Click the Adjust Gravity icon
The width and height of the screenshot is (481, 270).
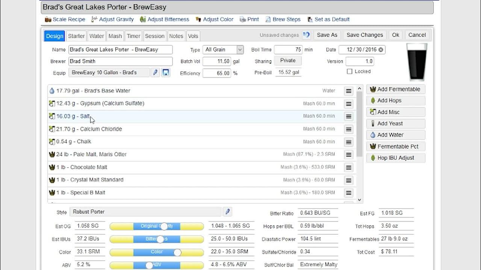(94, 19)
